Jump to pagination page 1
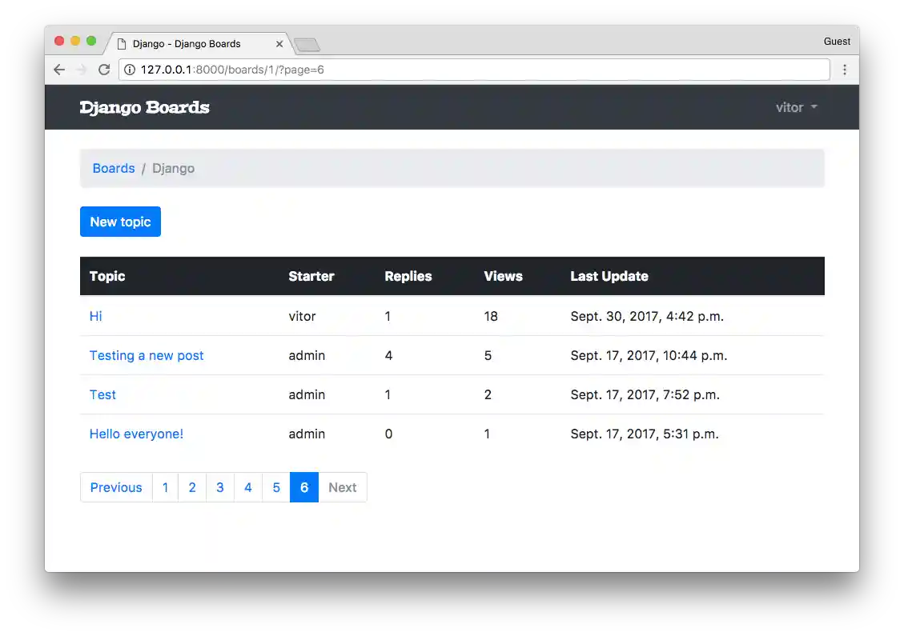904x636 pixels. 166,487
